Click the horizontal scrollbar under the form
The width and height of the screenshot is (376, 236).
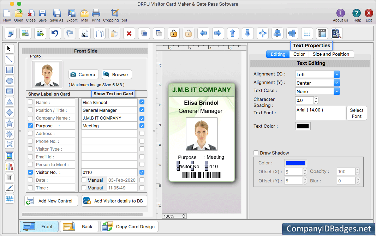83,215
